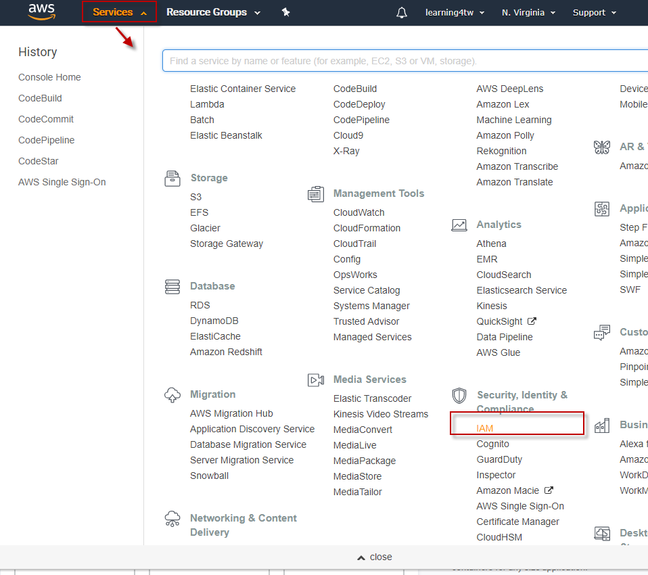This screenshot has height=575, width=648.
Task: Click the Security shield icon
Action: [459, 396]
